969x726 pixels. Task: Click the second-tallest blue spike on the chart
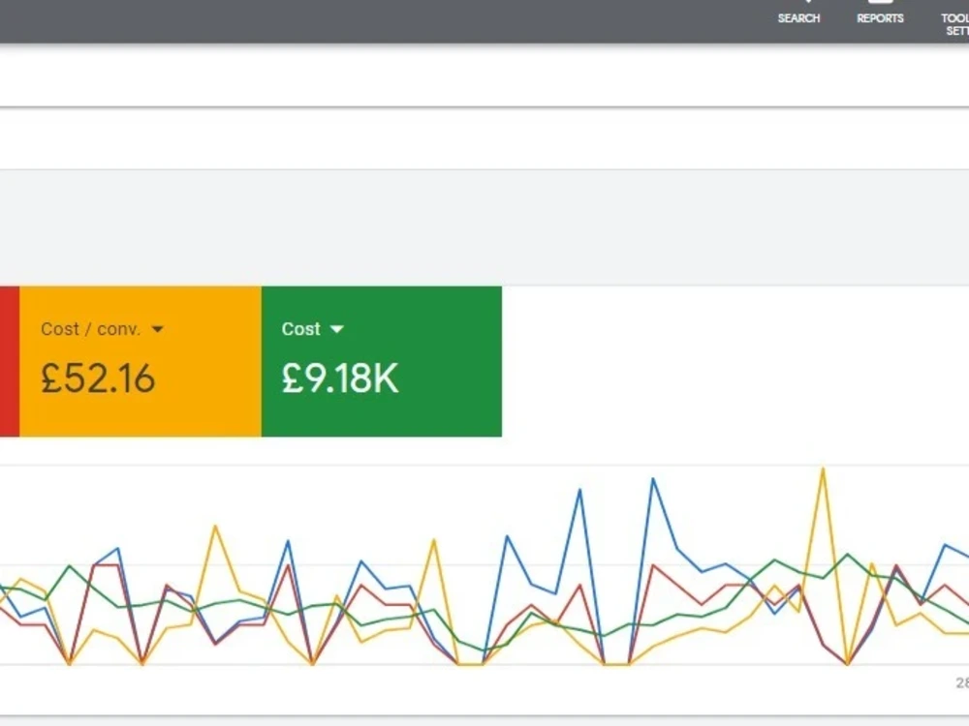pyautogui.click(x=579, y=490)
